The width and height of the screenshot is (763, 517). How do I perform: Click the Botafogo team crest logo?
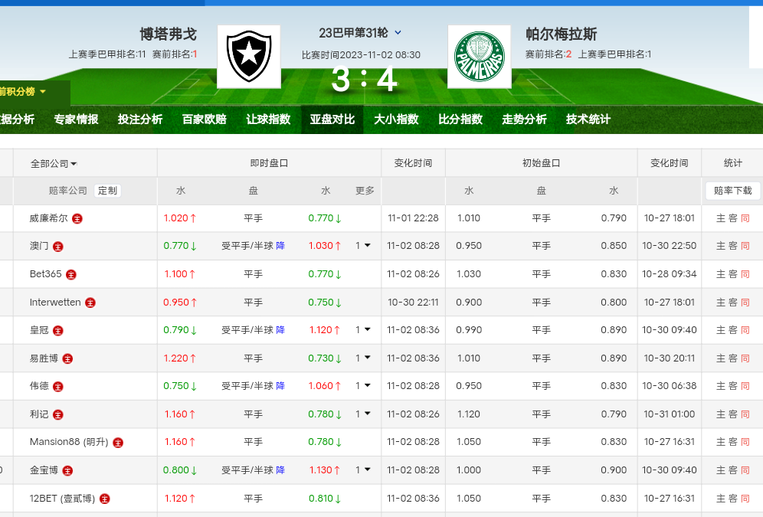coord(248,57)
